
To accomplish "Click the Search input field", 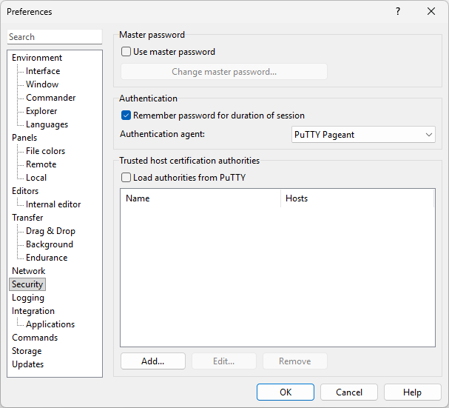I will click(55, 37).
